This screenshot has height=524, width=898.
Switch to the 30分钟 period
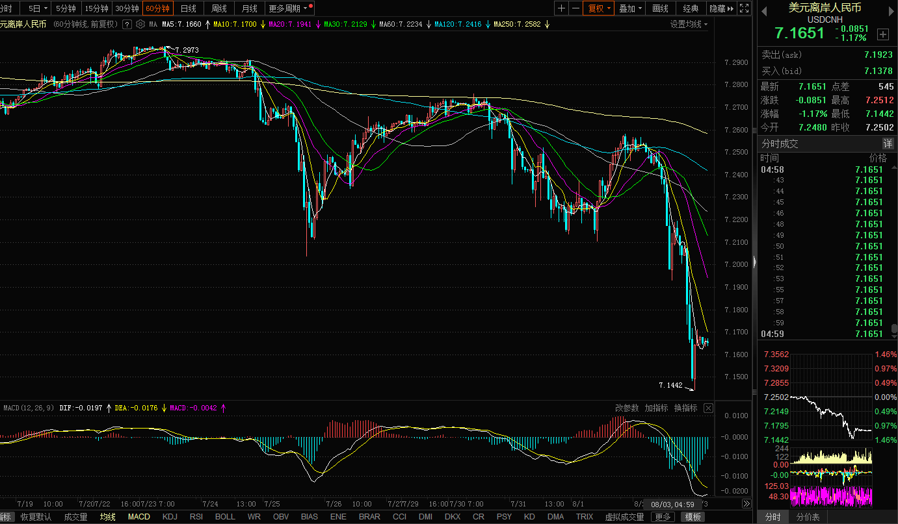127,8
